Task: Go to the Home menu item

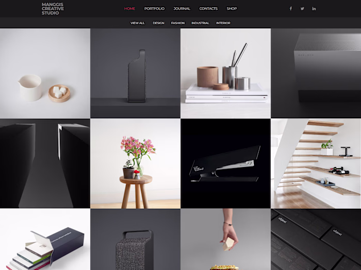Action: [x=129, y=9]
